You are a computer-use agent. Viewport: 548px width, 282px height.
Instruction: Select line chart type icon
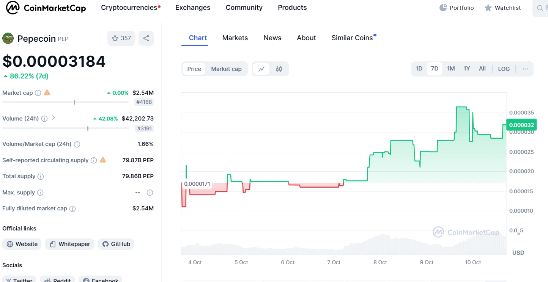pyautogui.click(x=261, y=69)
